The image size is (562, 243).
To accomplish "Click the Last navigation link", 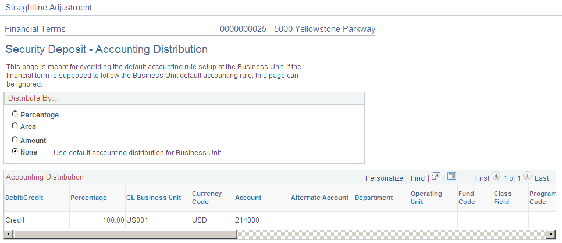I will point(542,178).
